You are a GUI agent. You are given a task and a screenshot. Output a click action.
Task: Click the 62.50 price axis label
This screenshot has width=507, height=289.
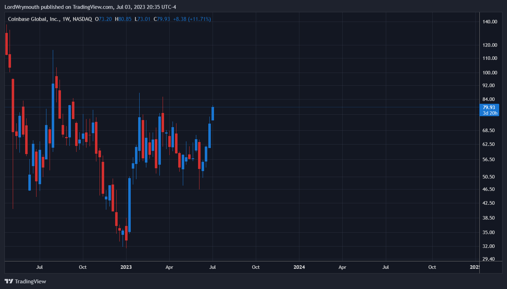[x=489, y=144]
